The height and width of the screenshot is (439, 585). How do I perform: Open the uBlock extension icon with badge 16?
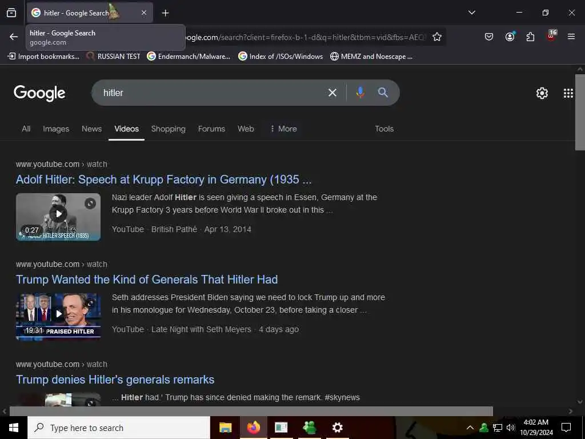click(551, 36)
